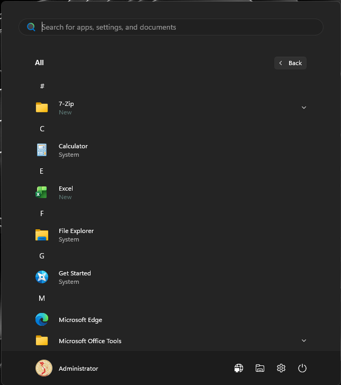
Task: Open the network globe icon in footer
Action: point(239,368)
